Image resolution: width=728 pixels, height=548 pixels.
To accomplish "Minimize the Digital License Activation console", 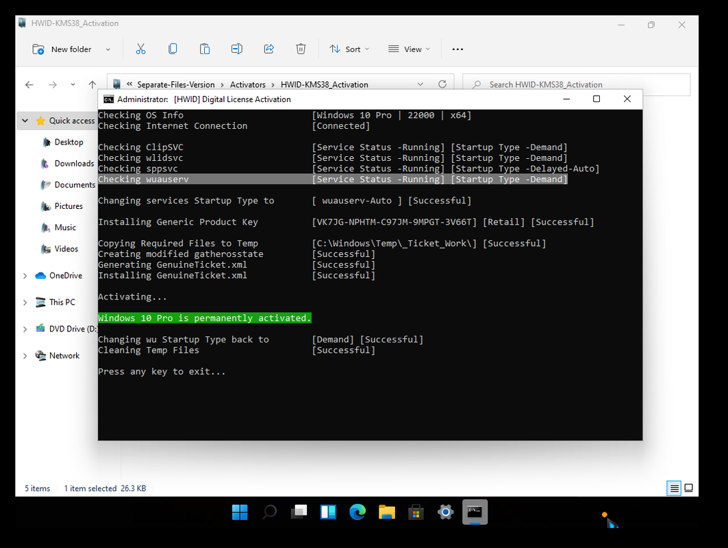I will point(566,99).
